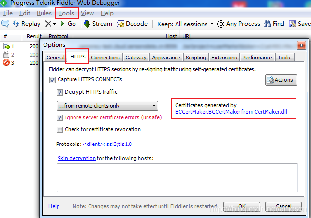Toggle Stream mode icon

click(x=87, y=24)
